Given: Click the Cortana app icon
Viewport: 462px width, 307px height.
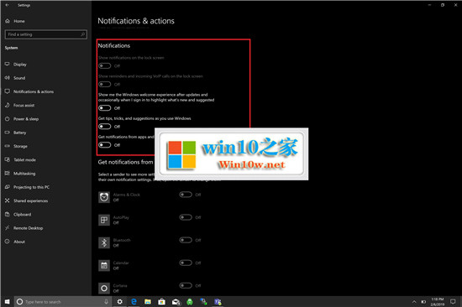Looking at the screenshot, I should coord(104,289).
